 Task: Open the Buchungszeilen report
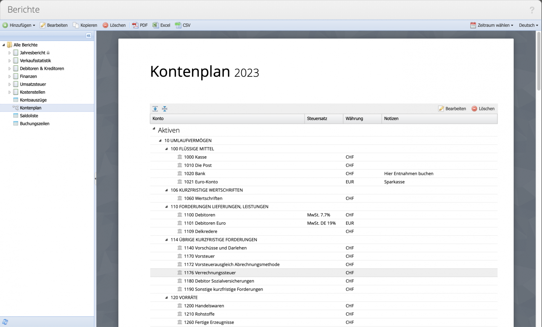click(x=34, y=123)
